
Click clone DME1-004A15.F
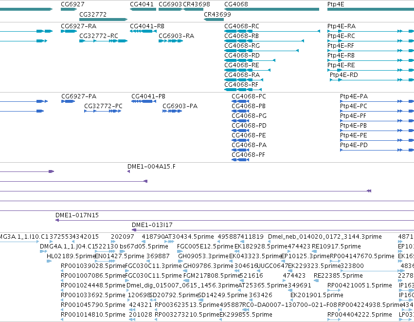tap(128, 171)
